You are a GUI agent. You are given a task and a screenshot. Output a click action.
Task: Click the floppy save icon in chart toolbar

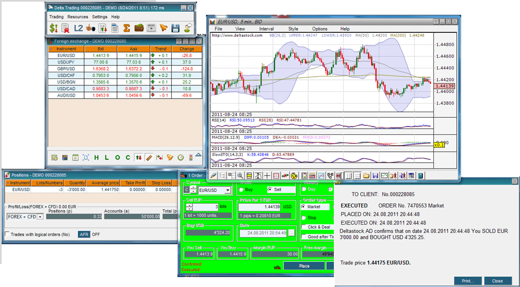(375, 176)
